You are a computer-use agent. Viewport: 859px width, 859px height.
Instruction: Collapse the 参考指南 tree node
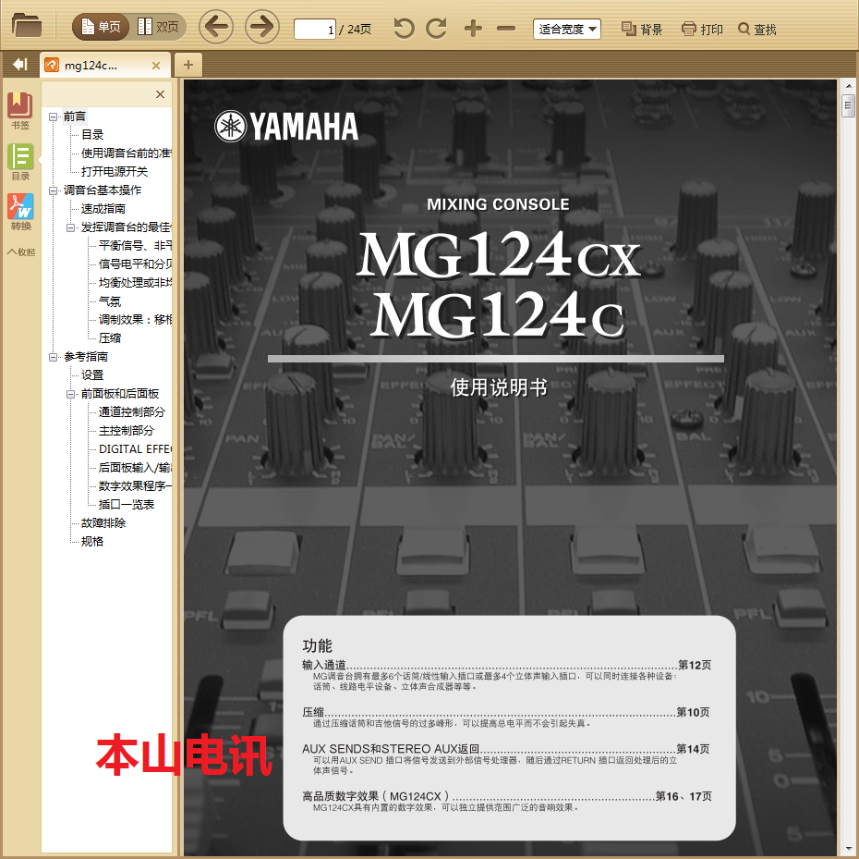click(x=54, y=357)
